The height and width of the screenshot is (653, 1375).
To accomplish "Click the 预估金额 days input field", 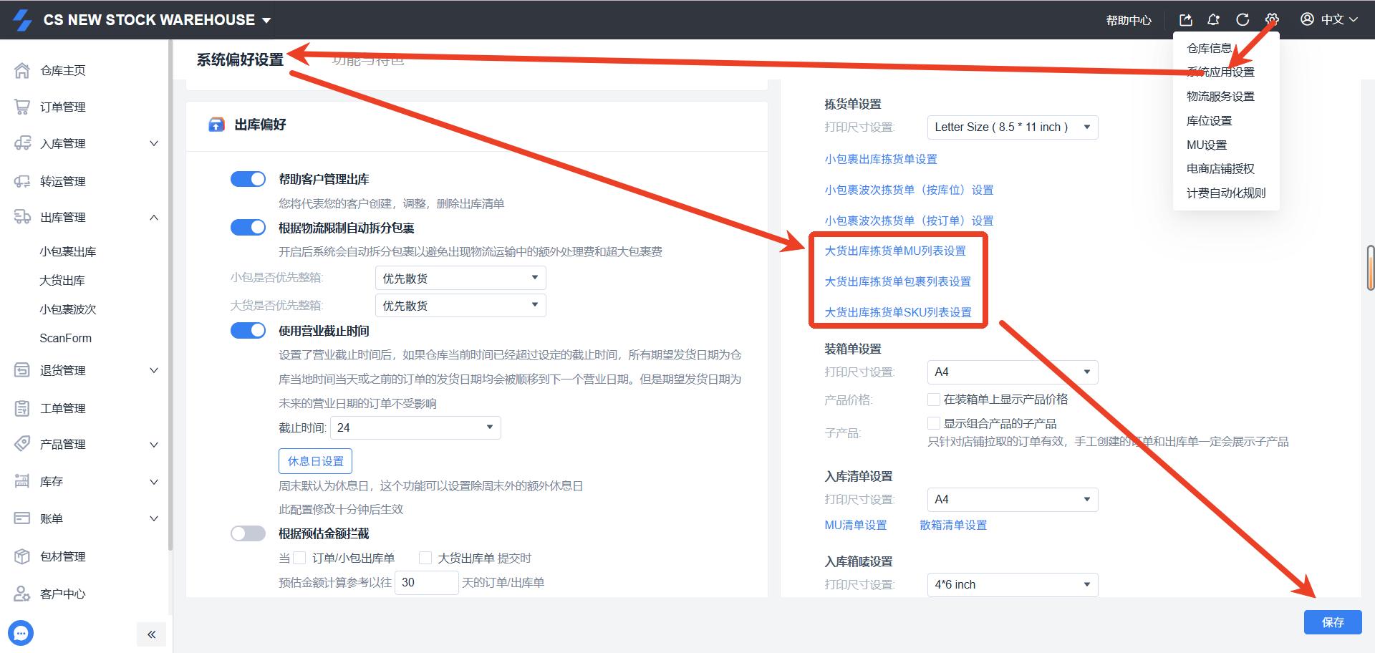I will point(425,582).
